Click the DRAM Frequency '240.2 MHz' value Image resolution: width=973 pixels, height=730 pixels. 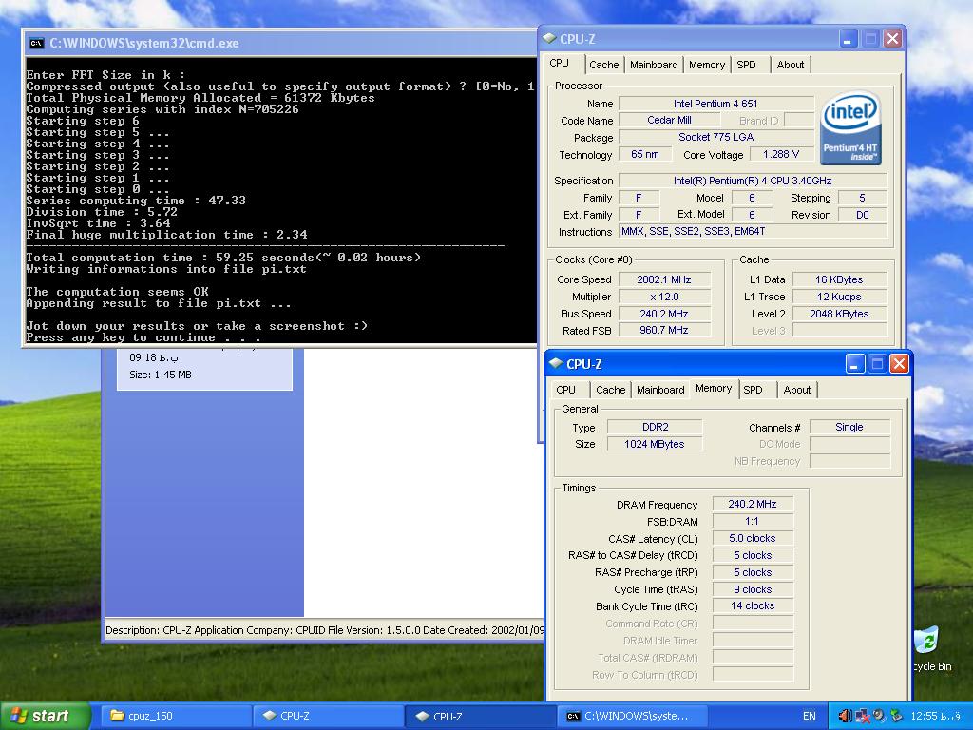[753, 504]
